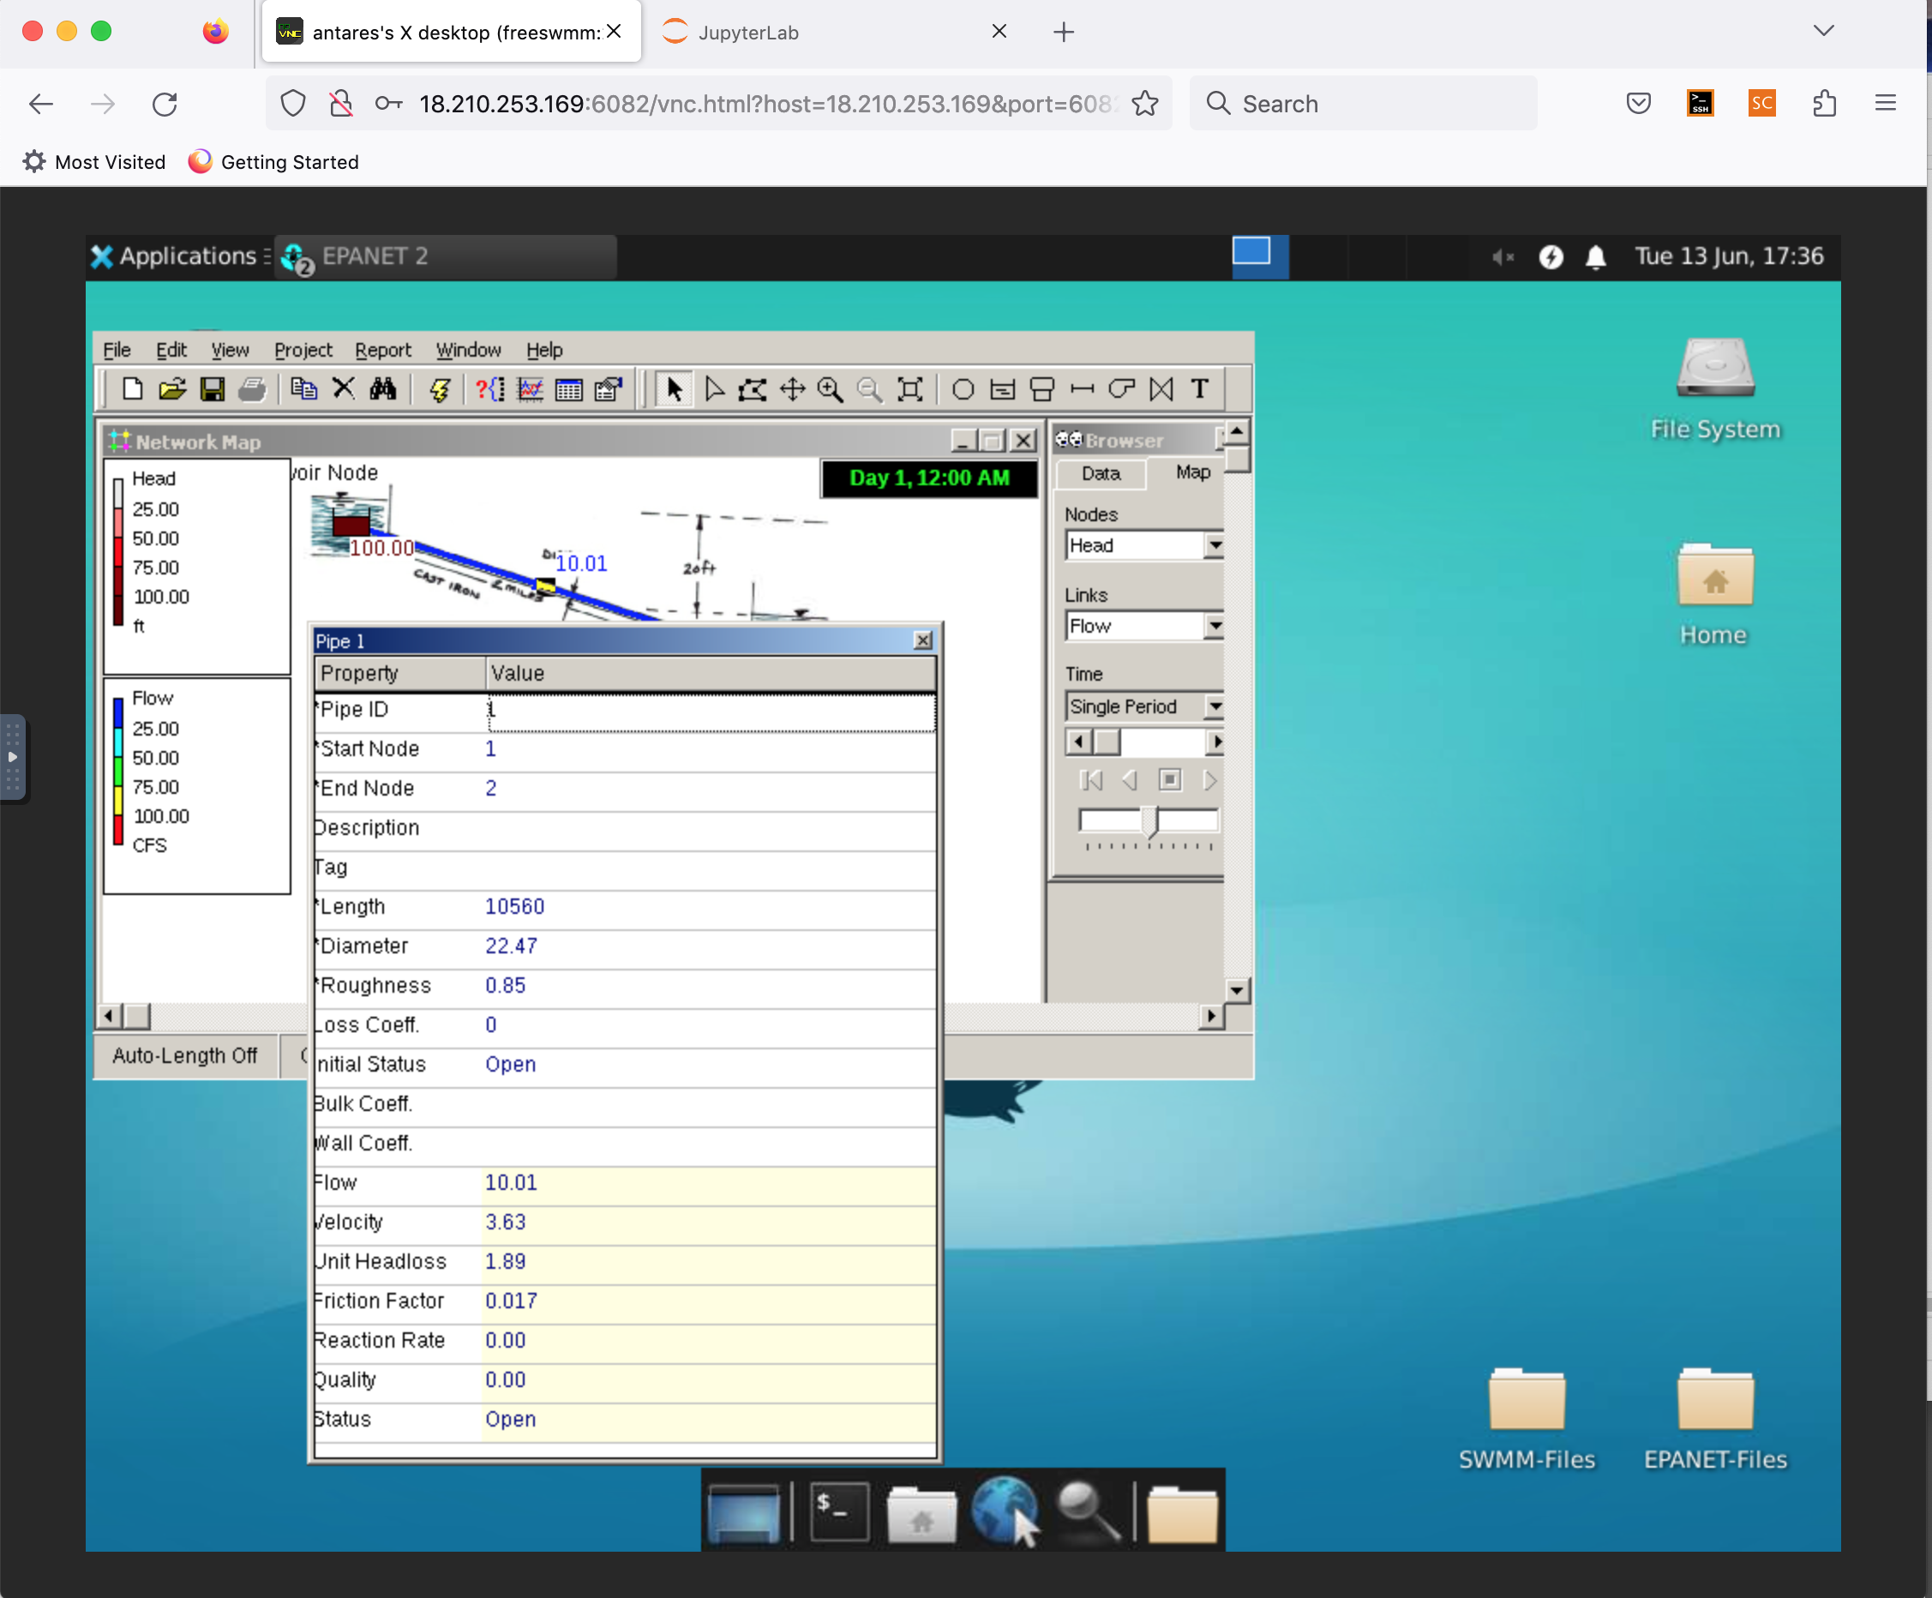Select the Add Junction tool
The height and width of the screenshot is (1598, 1932).
(963, 390)
